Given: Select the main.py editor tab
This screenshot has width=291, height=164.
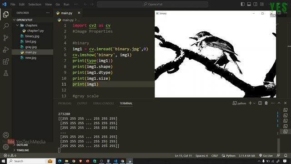Looking at the screenshot, I should pos(66,13).
